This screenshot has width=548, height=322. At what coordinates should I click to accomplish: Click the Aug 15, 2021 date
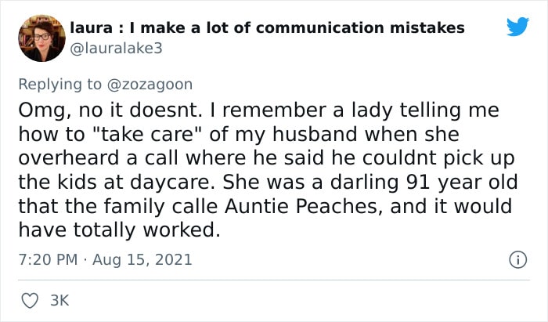pos(142,260)
